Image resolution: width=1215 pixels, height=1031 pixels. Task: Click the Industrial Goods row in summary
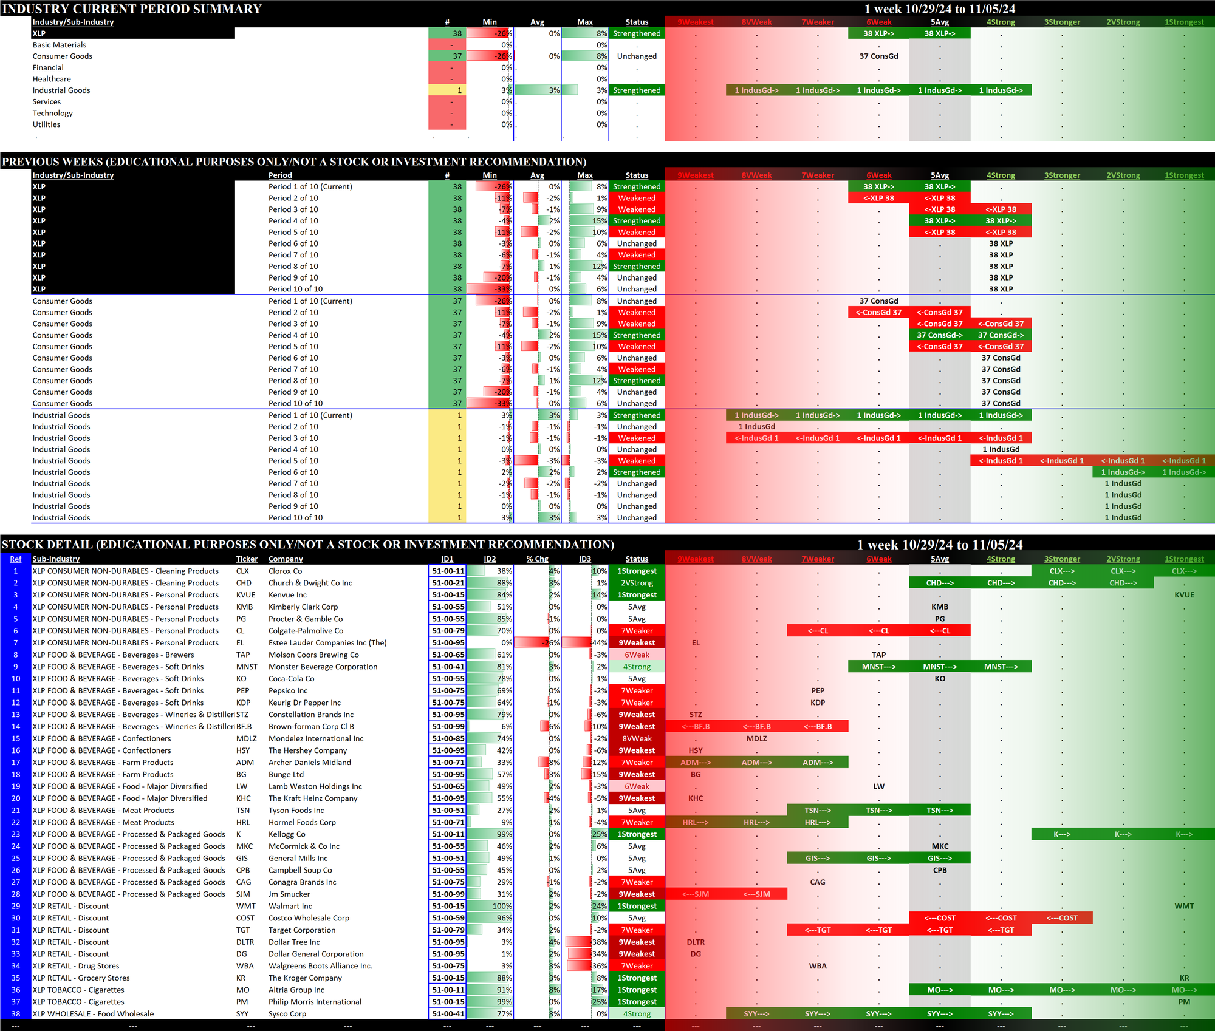61,90
